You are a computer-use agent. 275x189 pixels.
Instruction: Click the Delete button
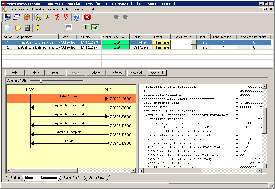(35, 73)
